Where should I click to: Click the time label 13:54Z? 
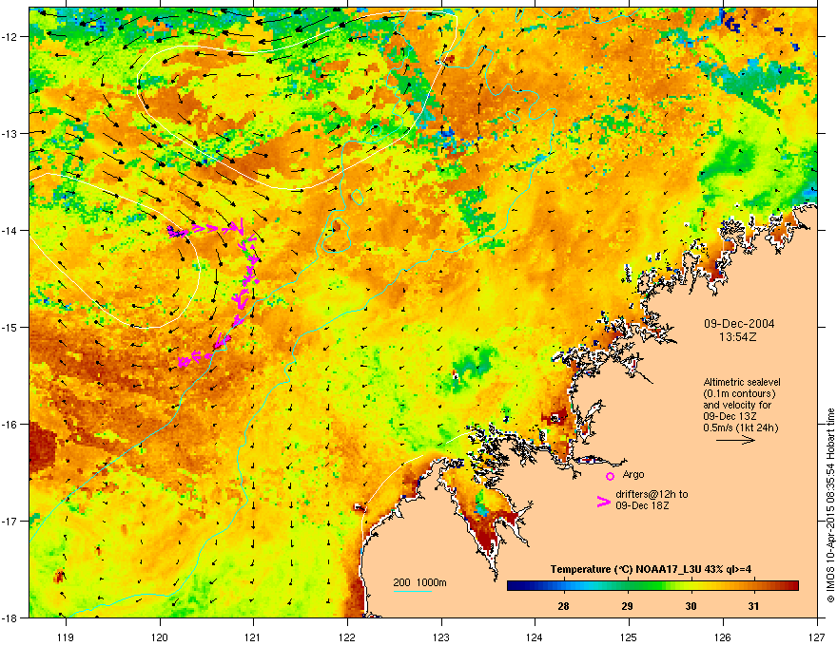tap(738, 337)
